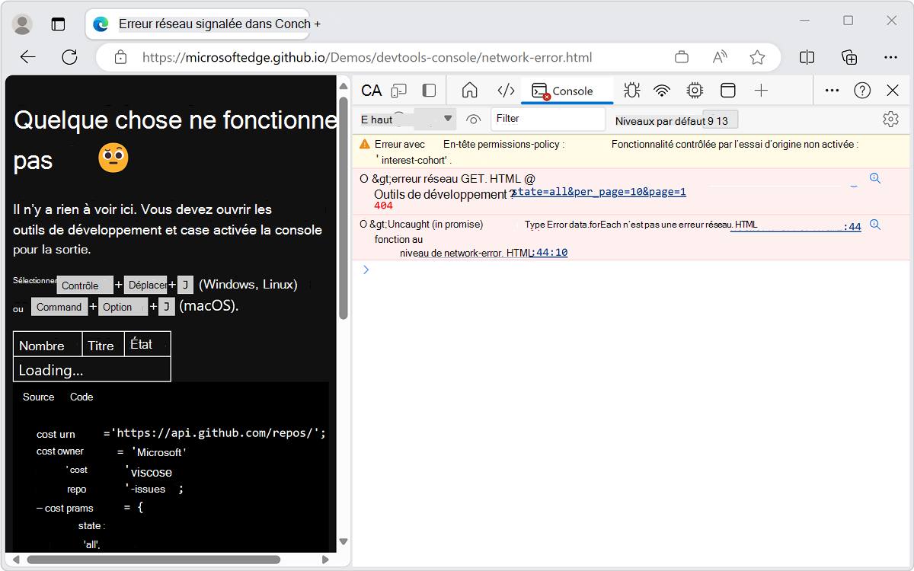Open the Issues (bug) panel icon
This screenshot has width=914, height=571.
click(631, 90)
